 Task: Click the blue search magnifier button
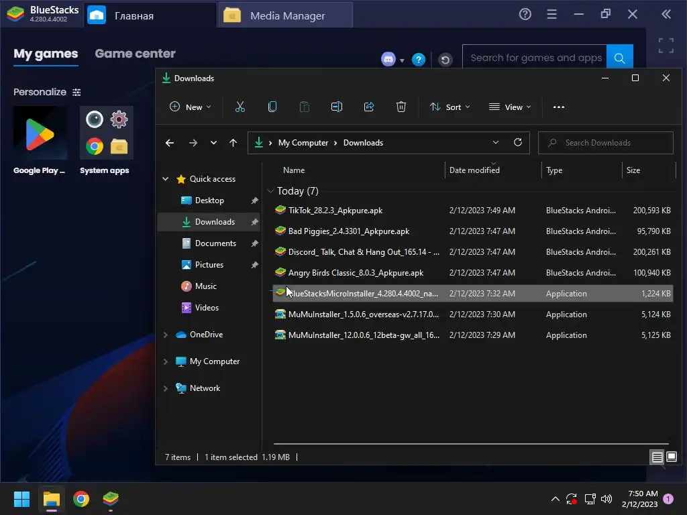619,58
